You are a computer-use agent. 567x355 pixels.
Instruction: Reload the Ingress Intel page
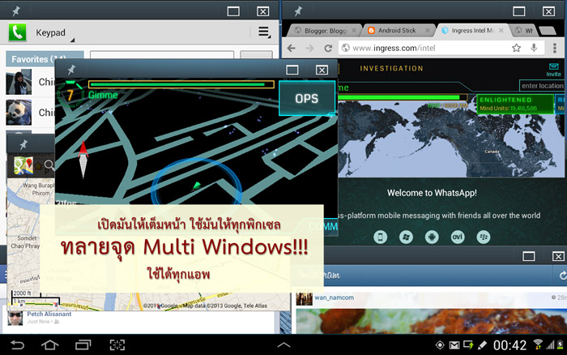click(328, 48)
